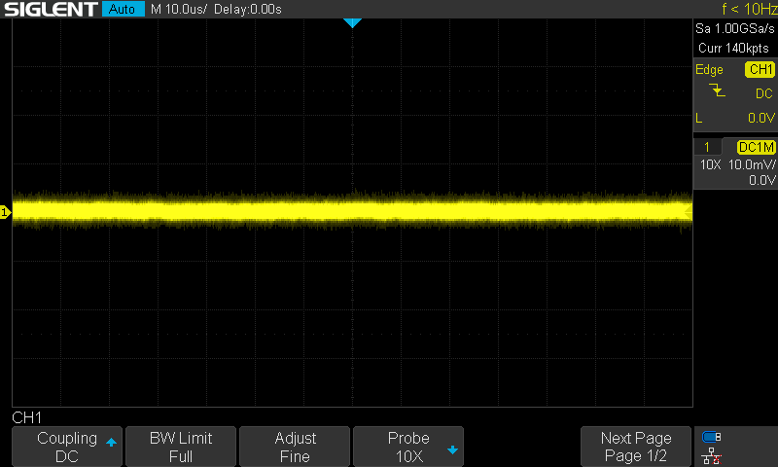
Task: Click the blue trigger position marker at top
Action: click(x=352, y=22)
